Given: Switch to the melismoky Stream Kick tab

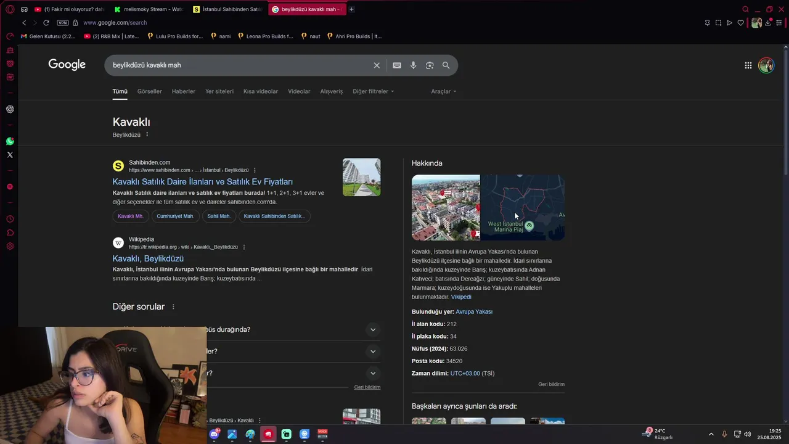Looking at the screenshot, I should [148, 9].
